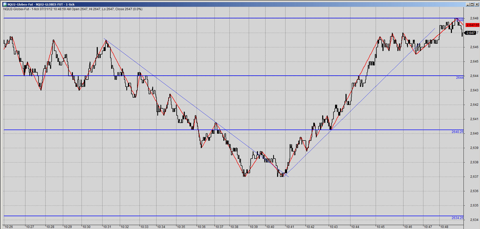Click the 2,635 price axis label
Viewport: 480px width, 229px height.
474,205
